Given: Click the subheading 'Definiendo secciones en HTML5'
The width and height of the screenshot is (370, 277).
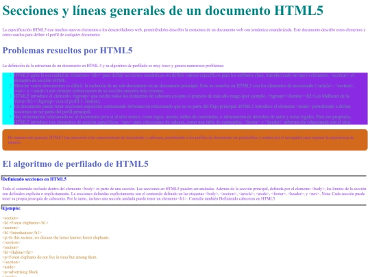Looking at the screenshot, I should (34, 179).
